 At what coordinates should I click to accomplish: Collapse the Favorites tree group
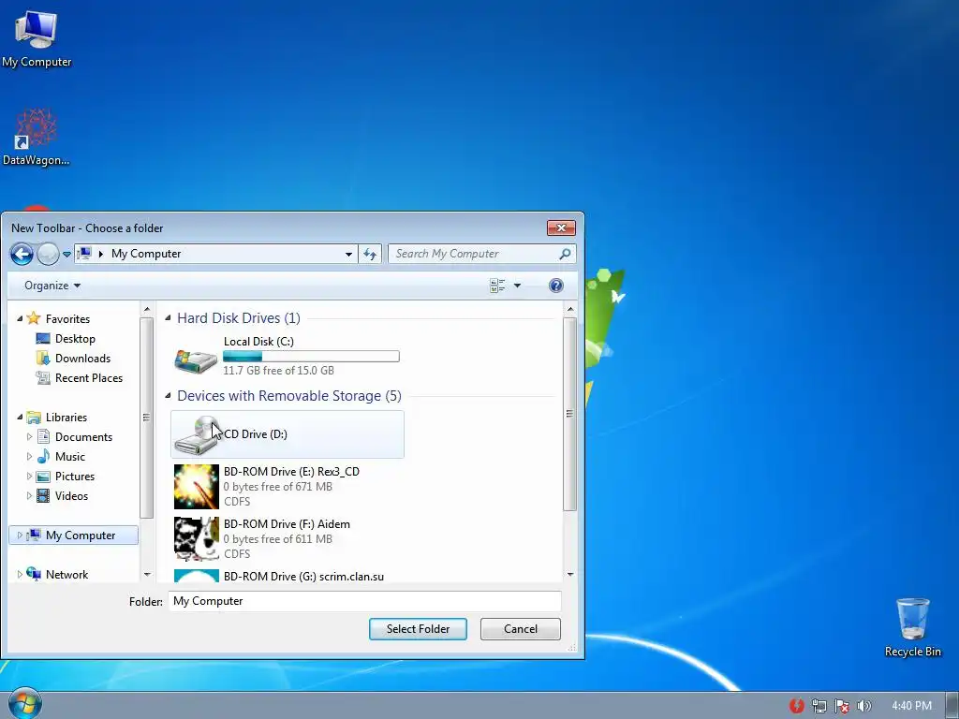pyautogui.click(x=20, y=318)
